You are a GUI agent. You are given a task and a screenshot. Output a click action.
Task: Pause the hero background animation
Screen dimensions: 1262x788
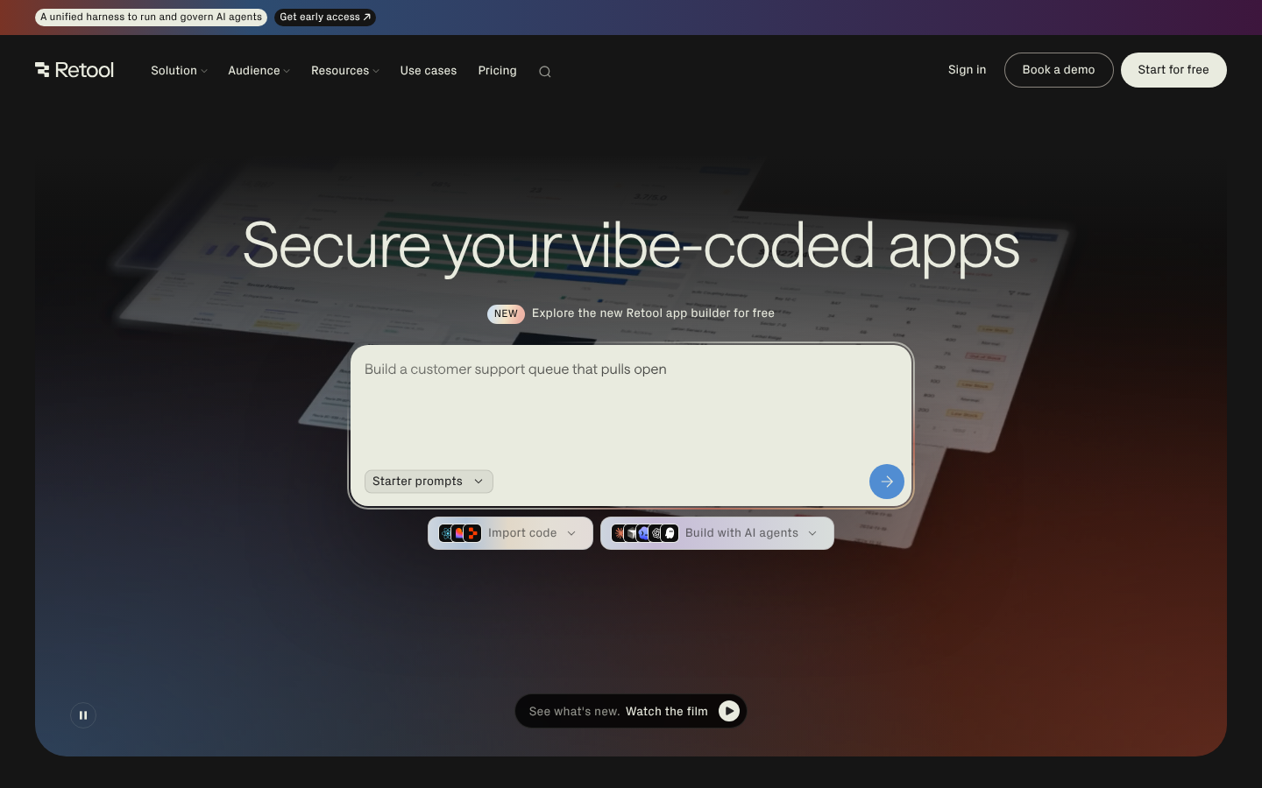pos(83,715)
